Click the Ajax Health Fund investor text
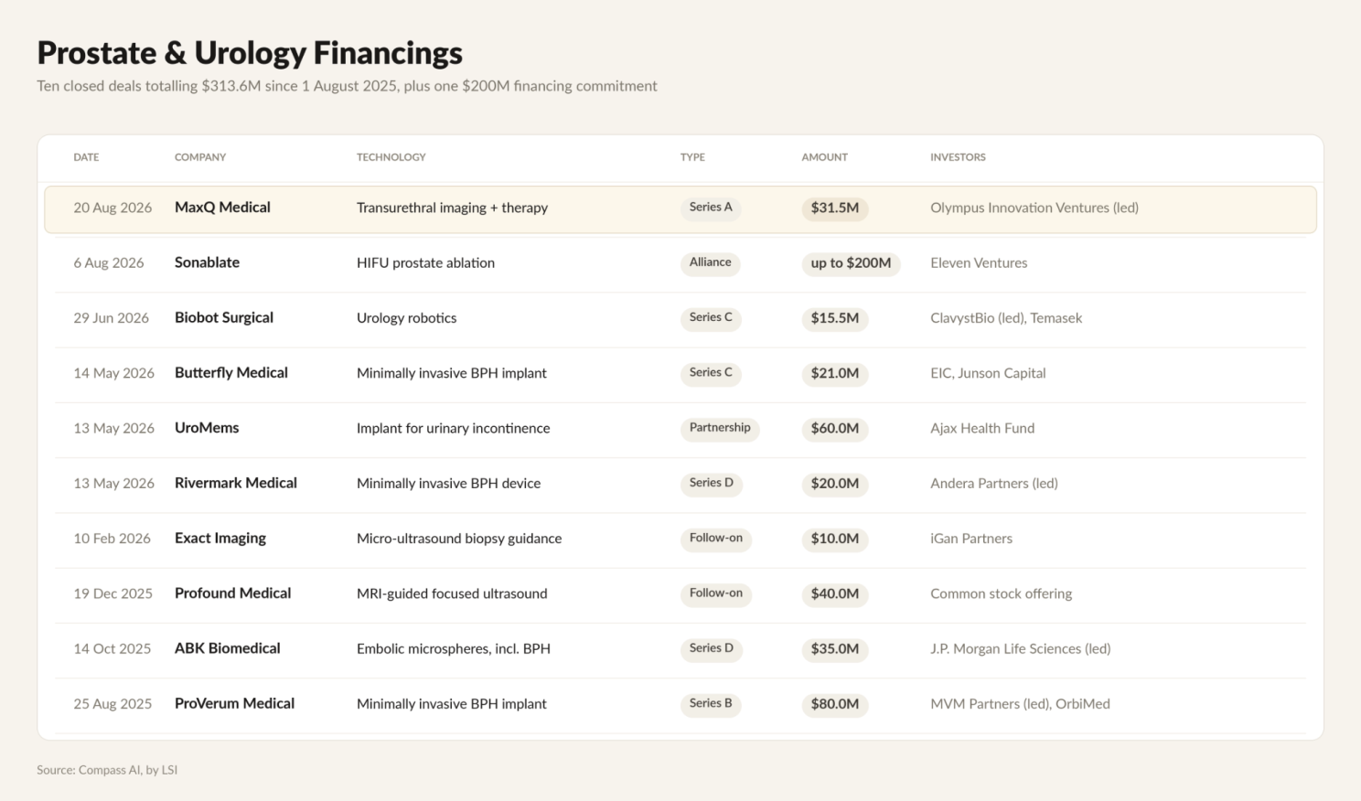The width and height of the screenshot is (1361, 801). click(982, 427)
